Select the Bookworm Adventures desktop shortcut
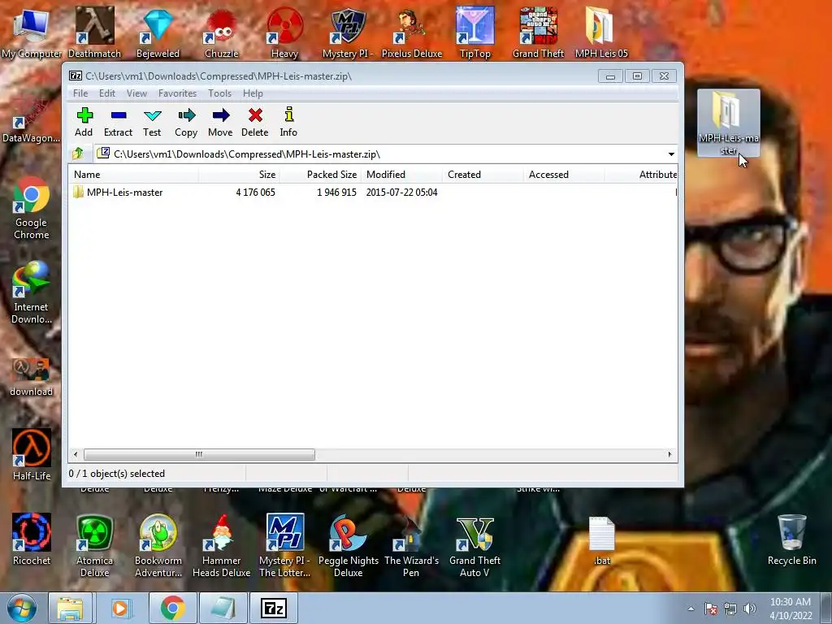The image size is (832, 624). point(158,545)
